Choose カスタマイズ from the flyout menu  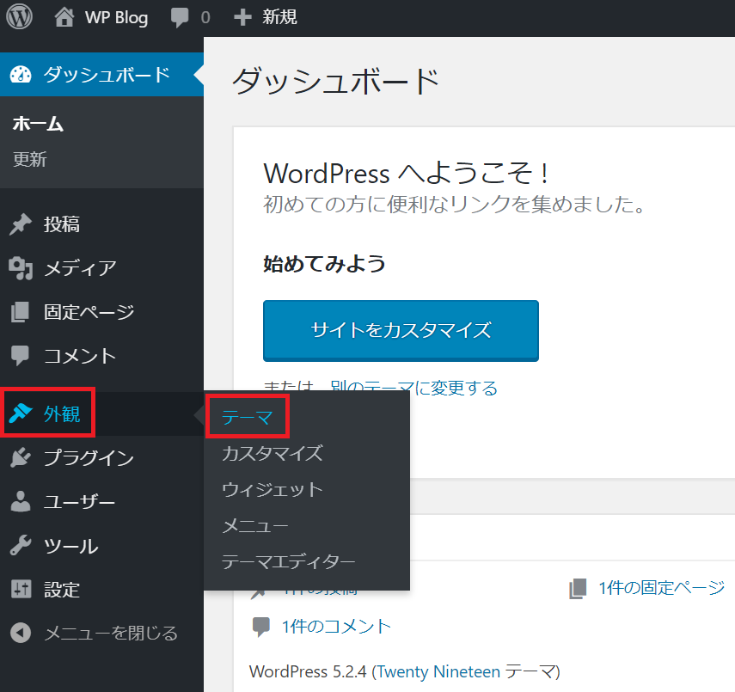click(x=272, y=453)
